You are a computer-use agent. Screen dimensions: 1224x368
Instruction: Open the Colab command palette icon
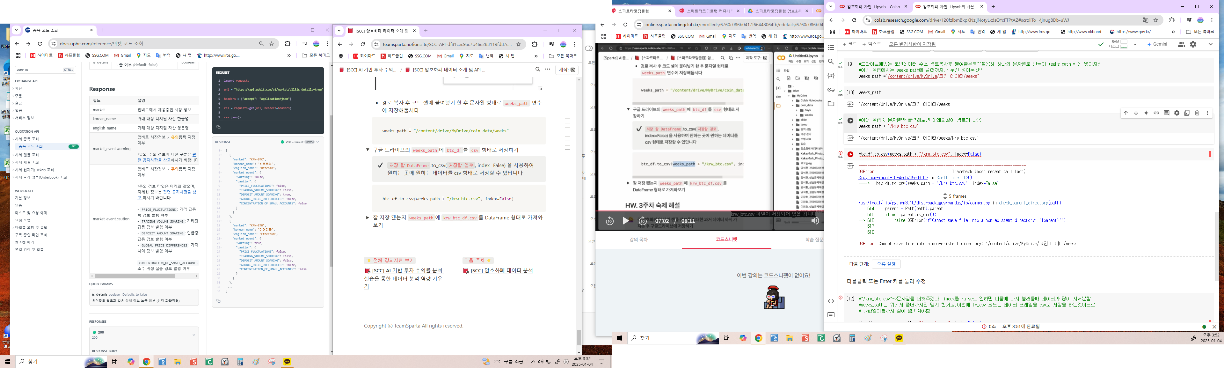(831, 315)
